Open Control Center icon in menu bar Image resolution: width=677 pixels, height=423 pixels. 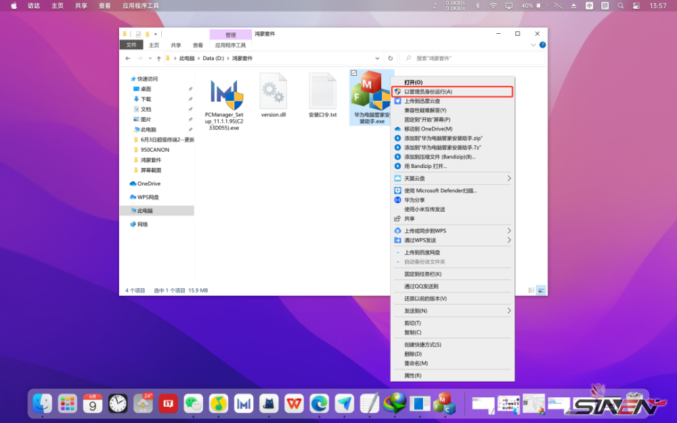pos(636,5)
